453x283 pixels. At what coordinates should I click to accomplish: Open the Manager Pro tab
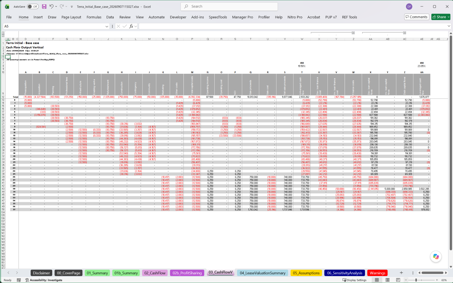coord(242,17)
